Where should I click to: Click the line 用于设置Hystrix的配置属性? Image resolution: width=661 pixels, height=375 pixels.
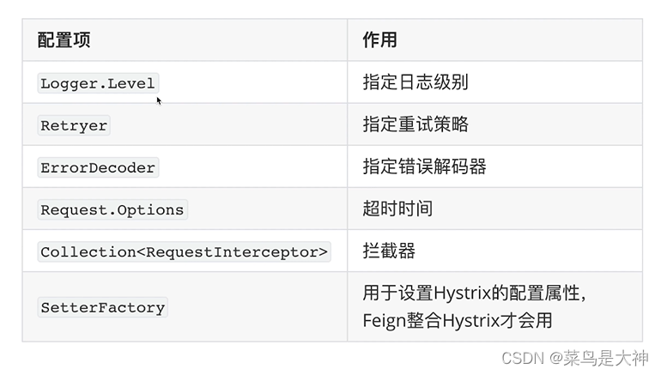tap(474, 293)
